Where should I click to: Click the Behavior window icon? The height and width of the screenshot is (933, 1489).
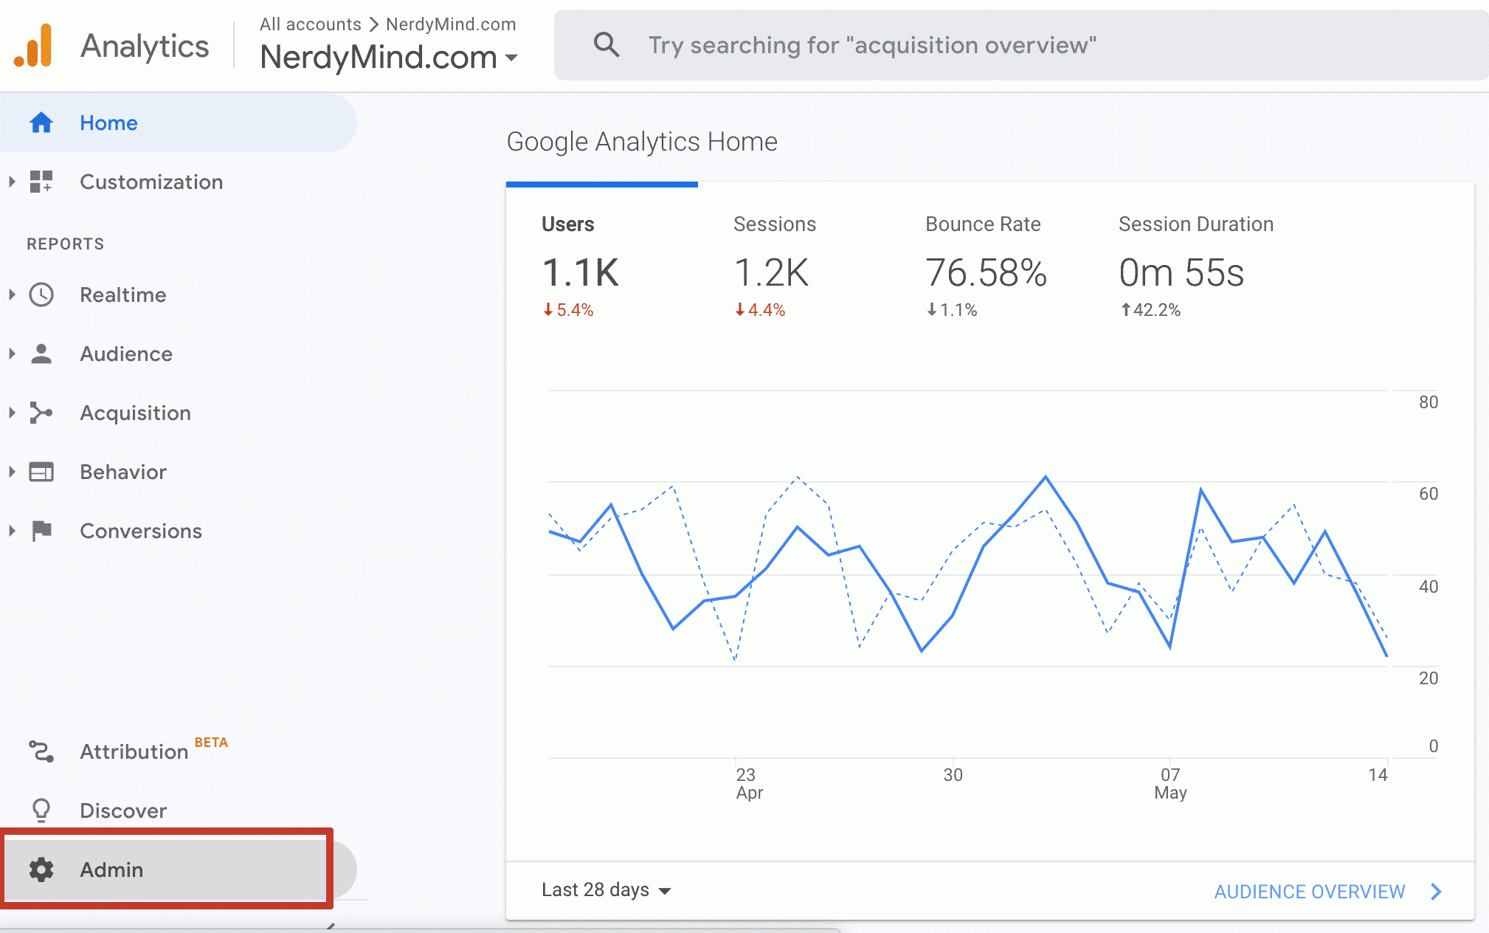tap(41, 472)
